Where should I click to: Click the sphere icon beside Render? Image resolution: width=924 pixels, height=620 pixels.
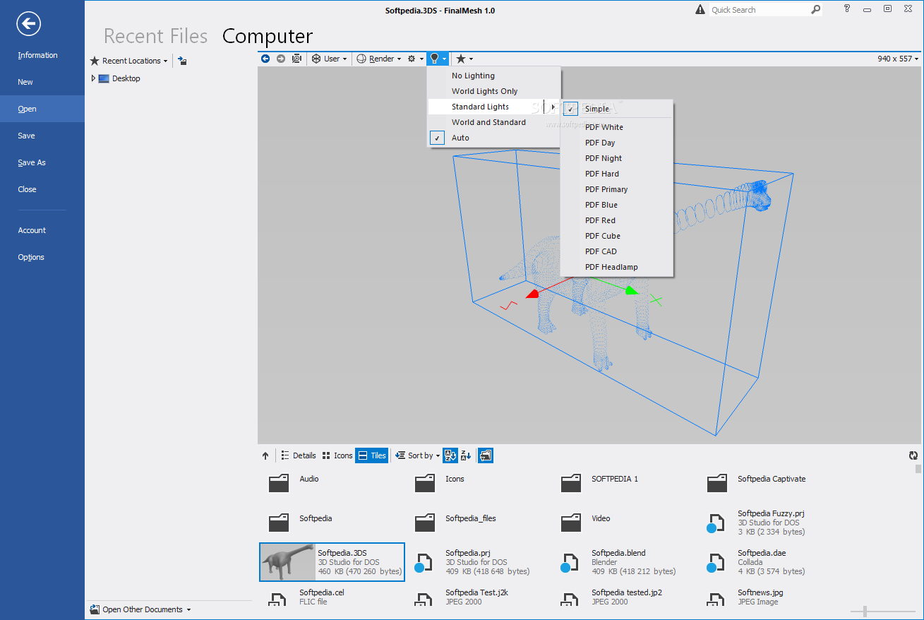[361, 59]
